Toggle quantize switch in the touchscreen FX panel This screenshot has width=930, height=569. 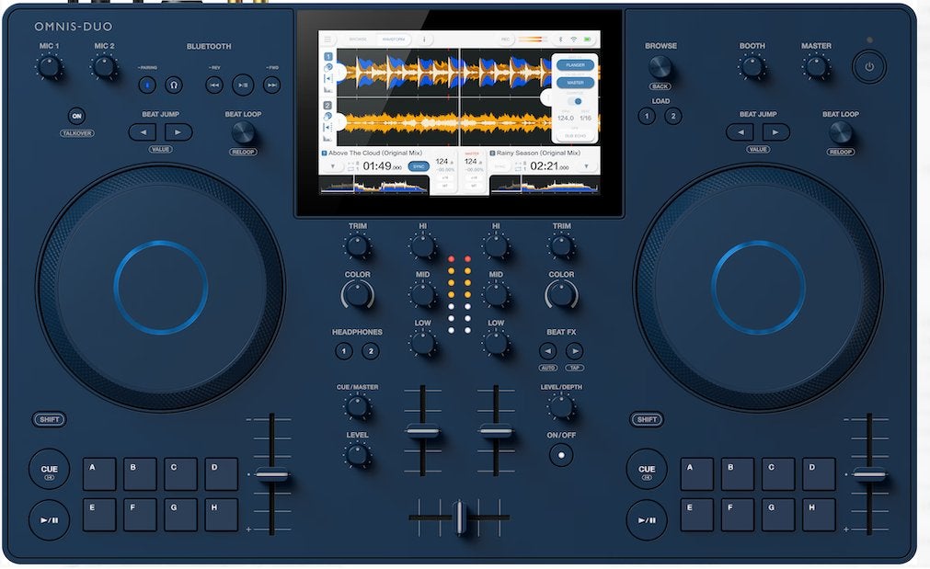(x=575, y=101)
